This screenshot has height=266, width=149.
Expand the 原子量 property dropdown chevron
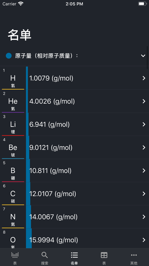143,56
